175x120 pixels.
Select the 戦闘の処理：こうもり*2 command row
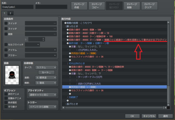pos(115,23)
